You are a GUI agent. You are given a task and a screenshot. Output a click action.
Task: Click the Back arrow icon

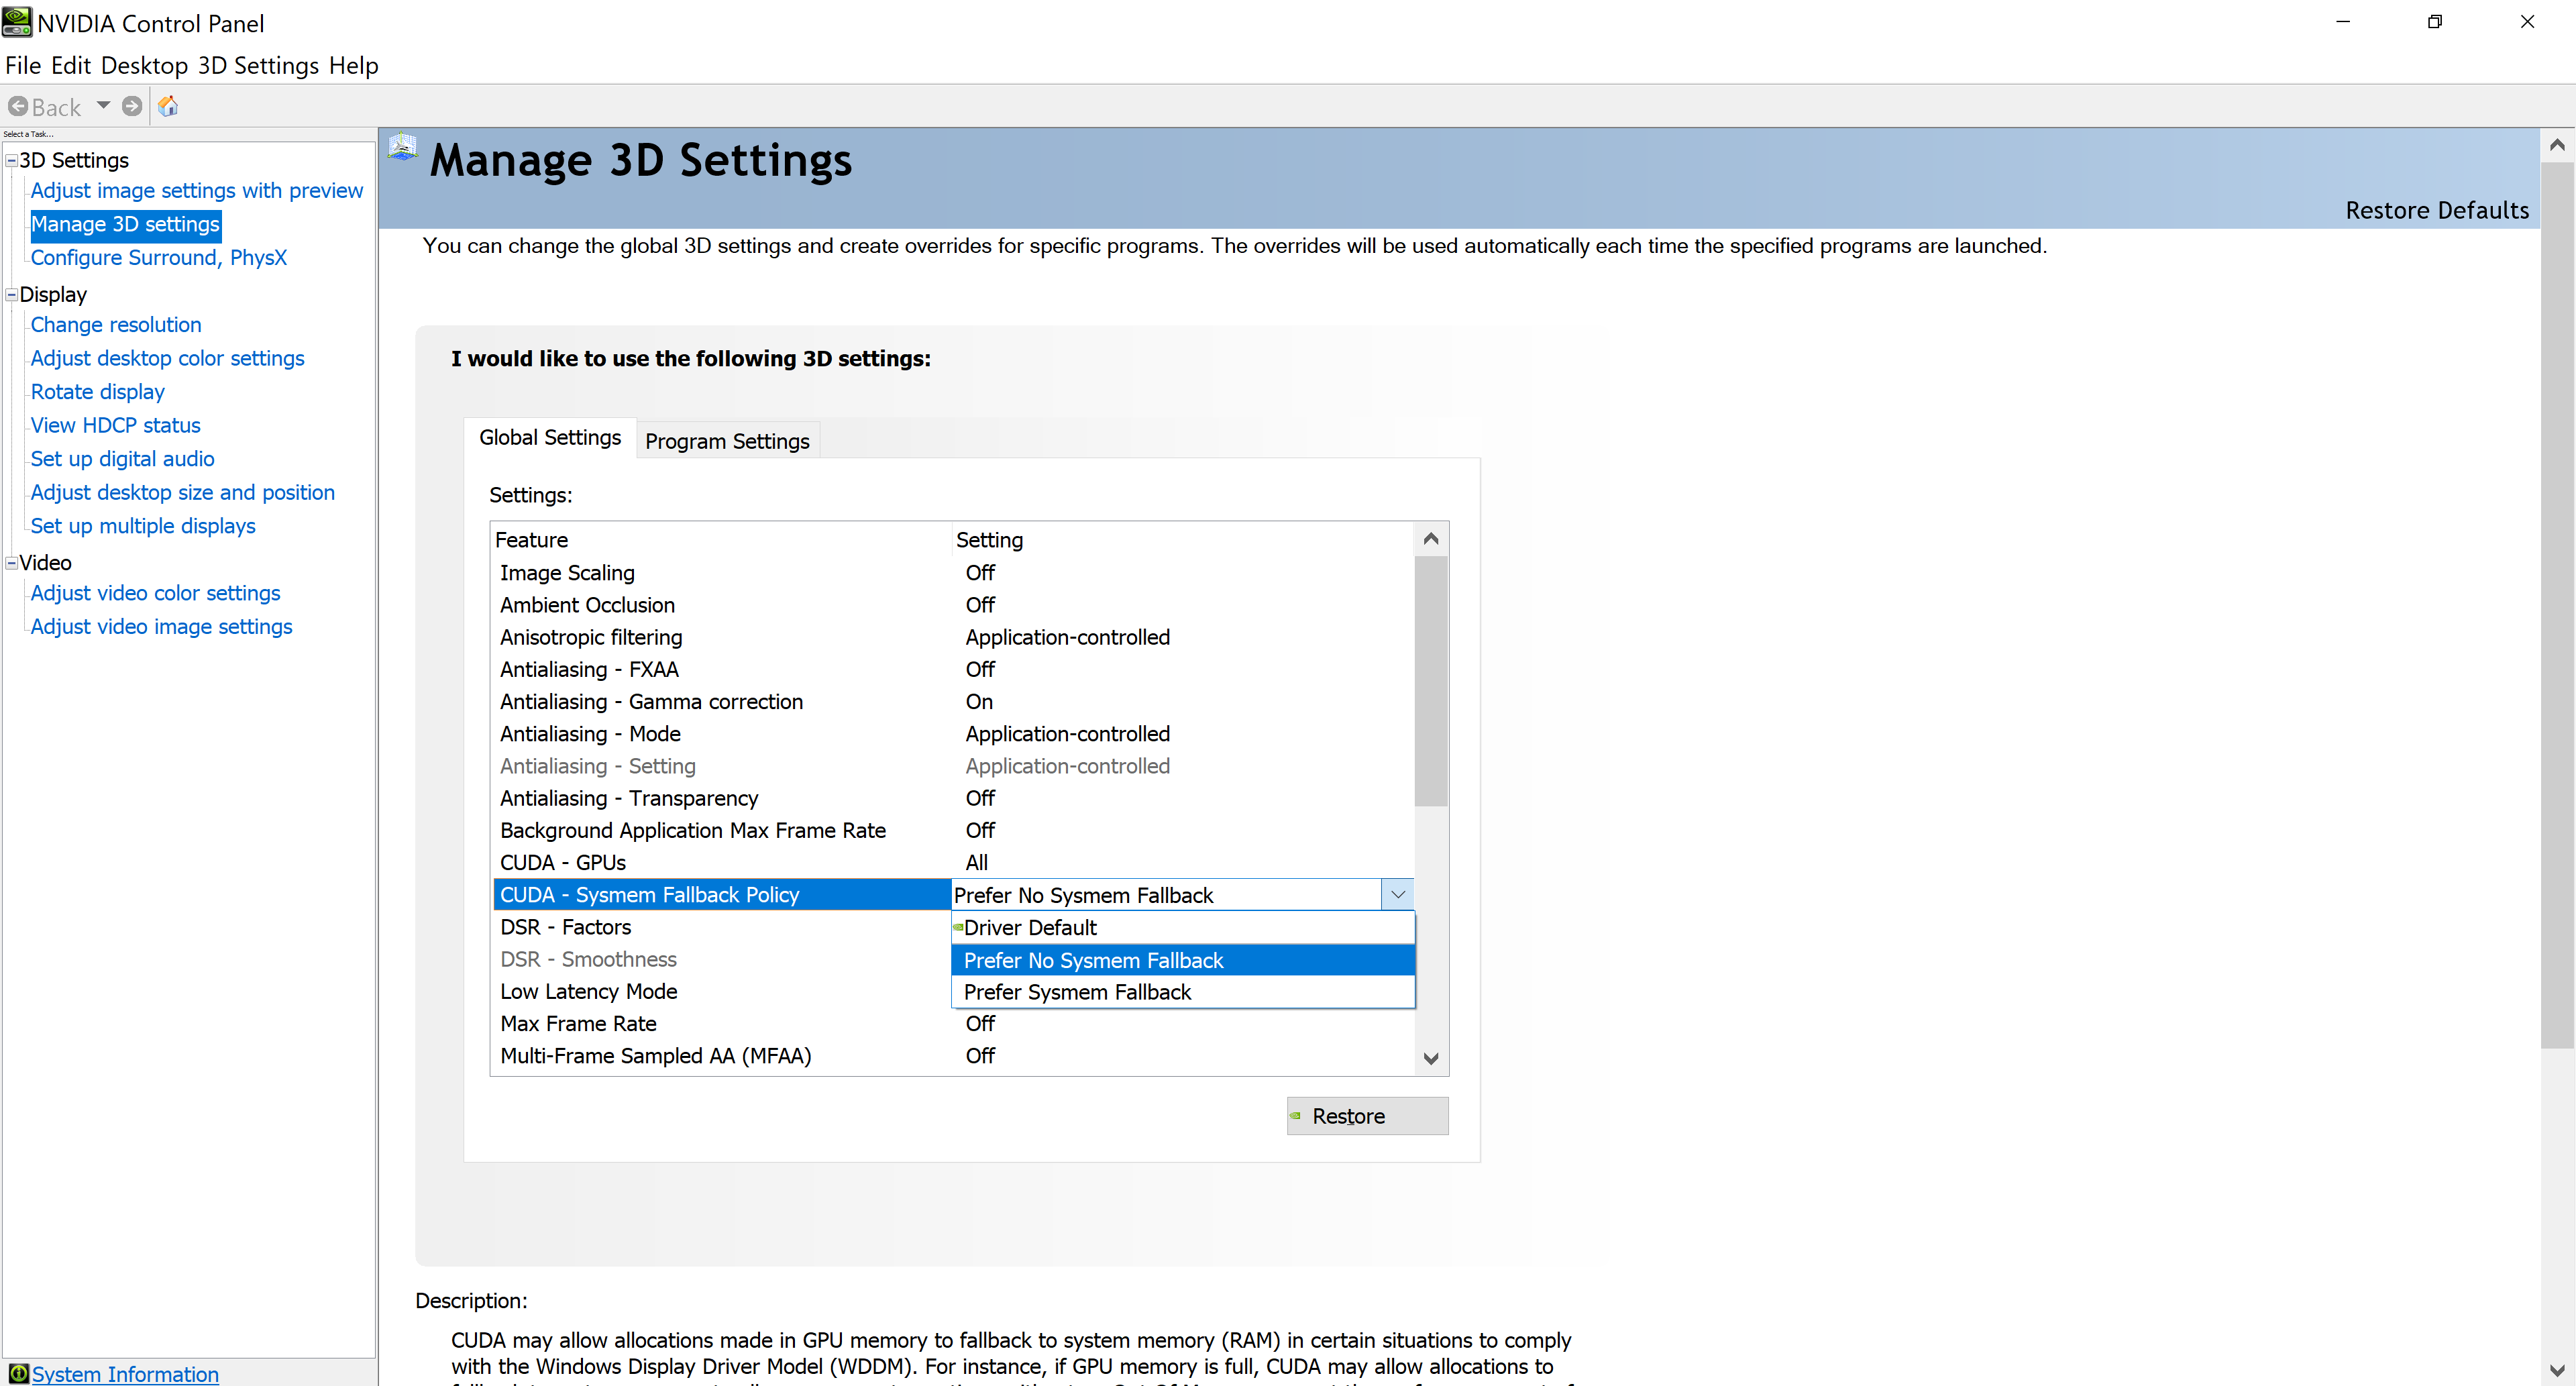[x=18, y=106]
